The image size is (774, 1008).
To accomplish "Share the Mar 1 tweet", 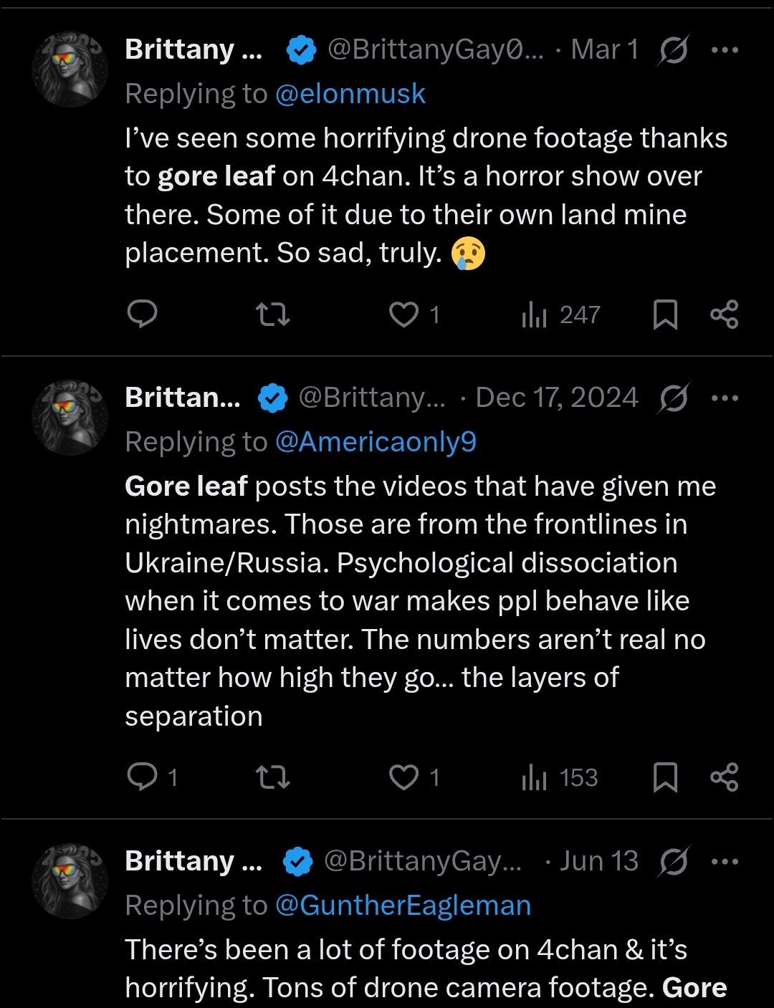I will click(x=724, y=315).
